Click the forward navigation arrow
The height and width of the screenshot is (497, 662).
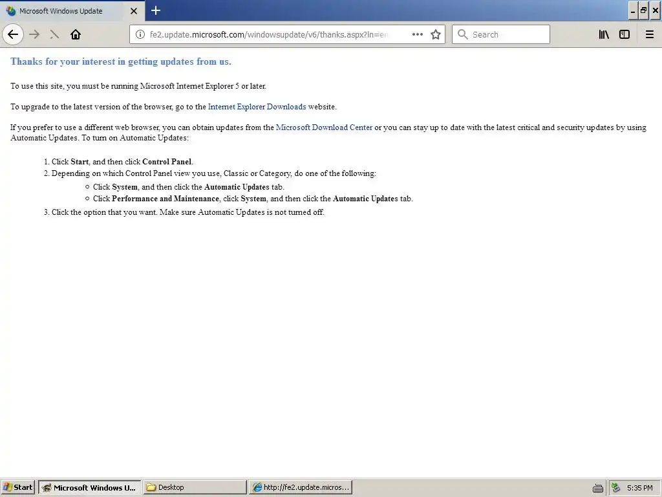[x=34, y=34]
